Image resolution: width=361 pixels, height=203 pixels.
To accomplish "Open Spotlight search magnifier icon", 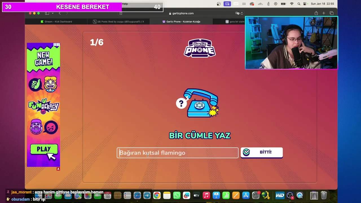I will click(x=299, y=4).
